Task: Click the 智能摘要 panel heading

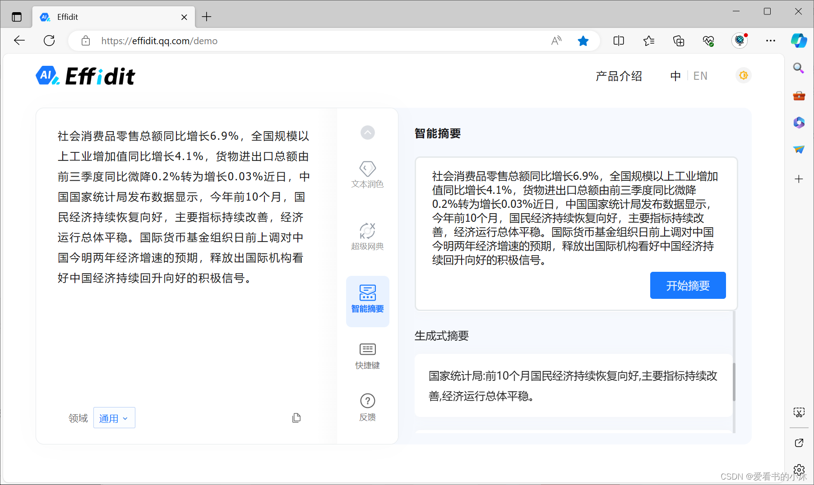Action: (x=437, y=133)
